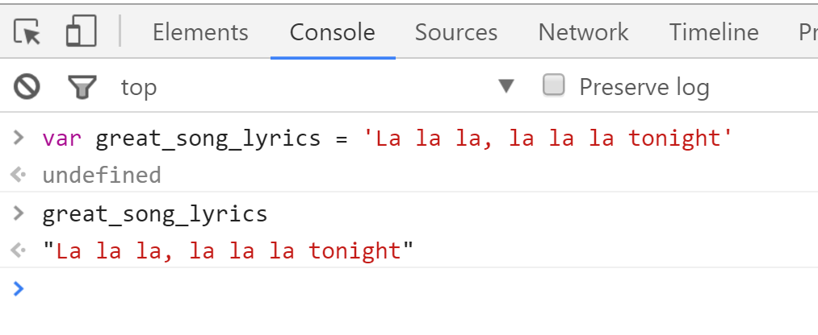Image resolution: width=818 pixels, height=335 pixels.
Task: Go to the Network tab
Action: (x=583, y=32)
